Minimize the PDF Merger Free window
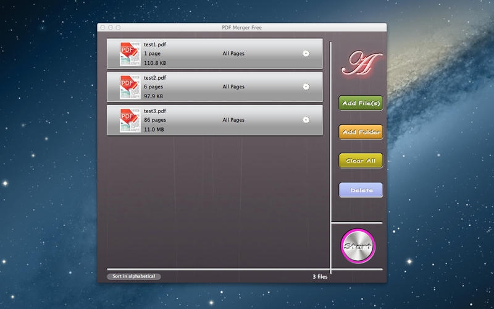The width and height of the screenshot is (494, 309). click(111, 27)
